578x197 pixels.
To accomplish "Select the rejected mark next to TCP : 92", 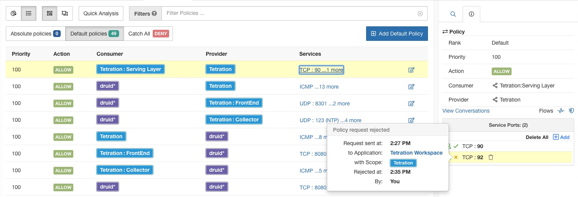I will (456, 157).
